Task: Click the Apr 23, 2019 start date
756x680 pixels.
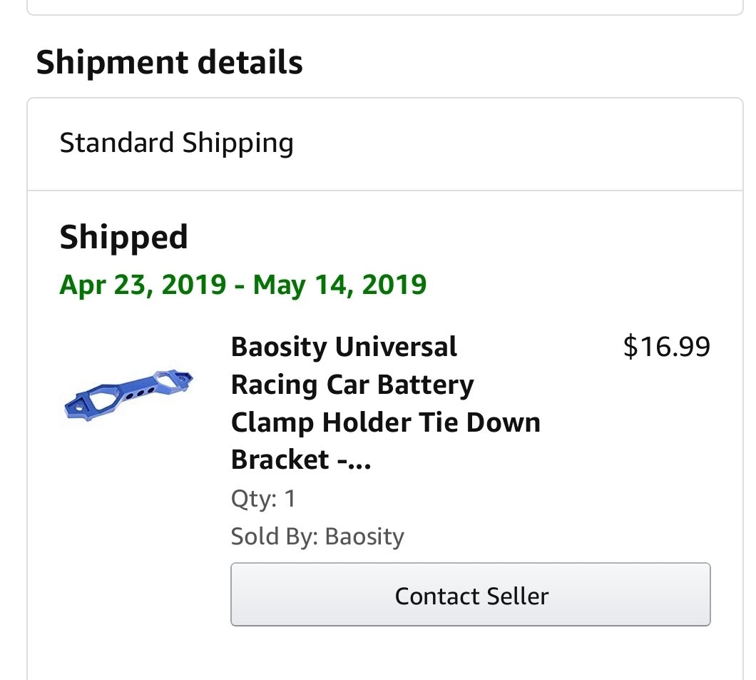Action: pyautogui.click(x=143, y=285)
